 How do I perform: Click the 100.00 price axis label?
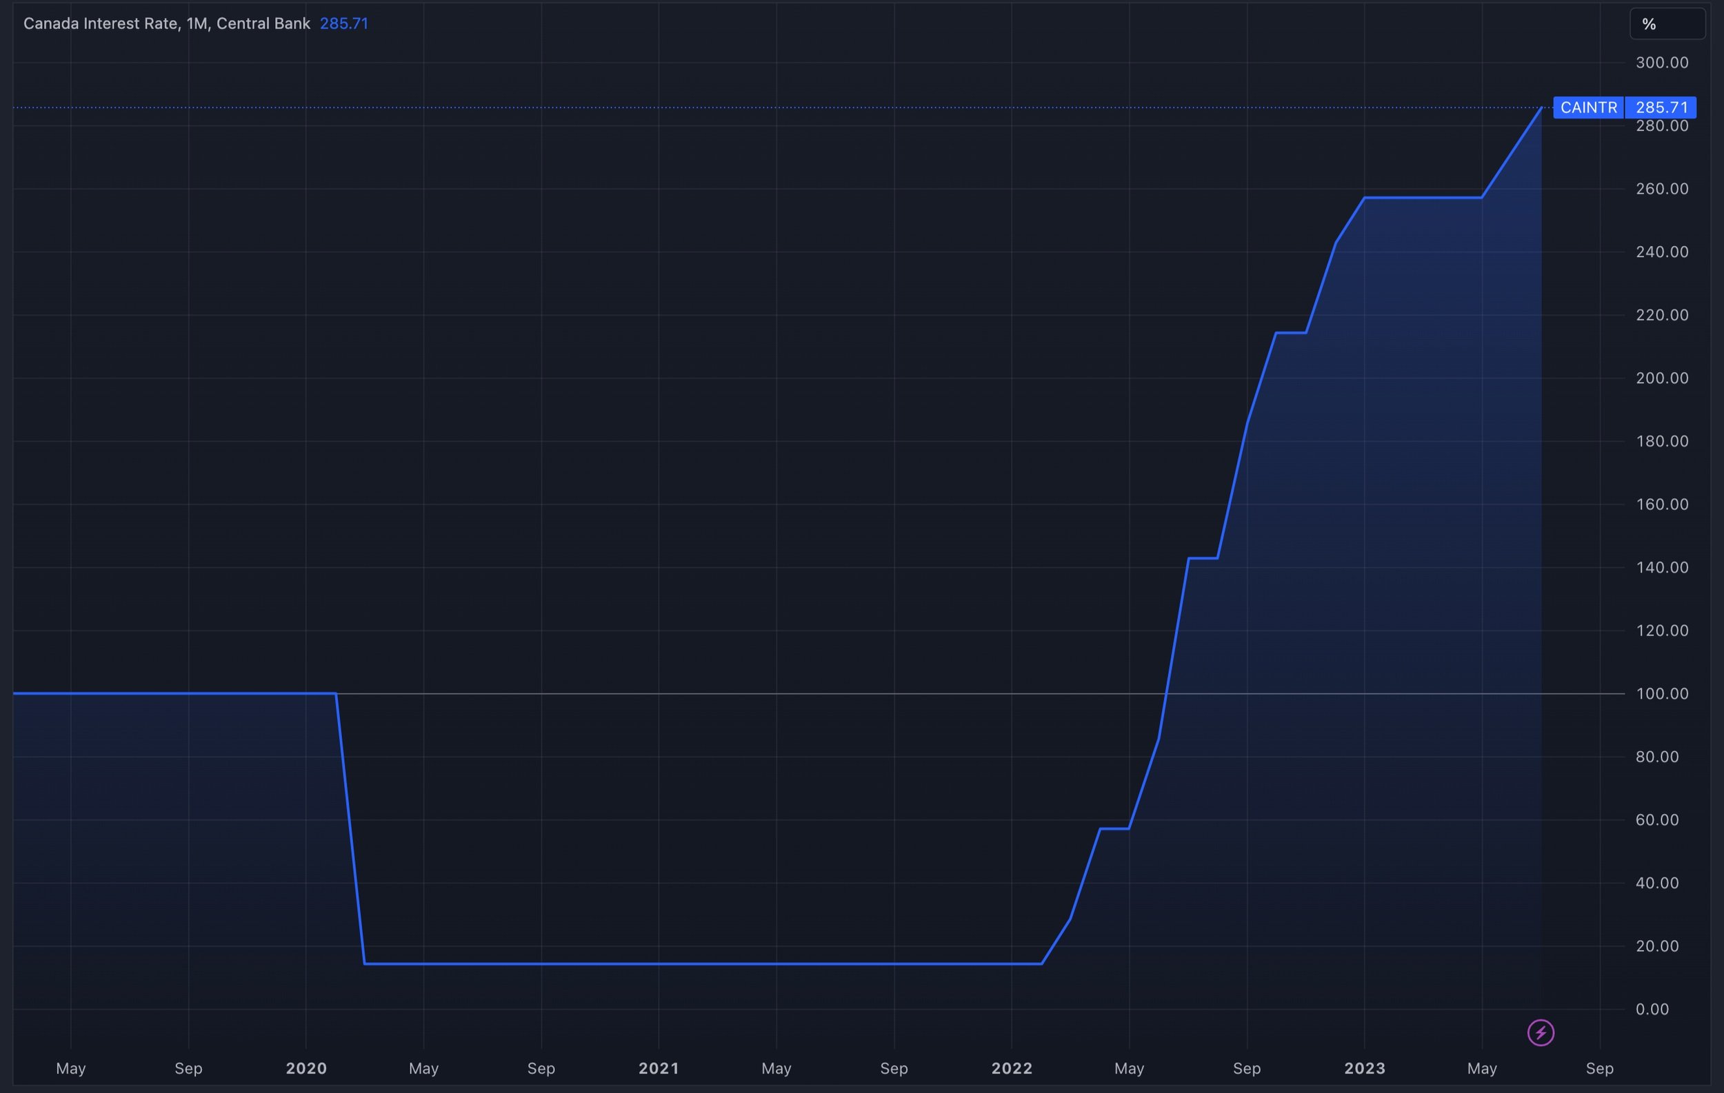1662,693
